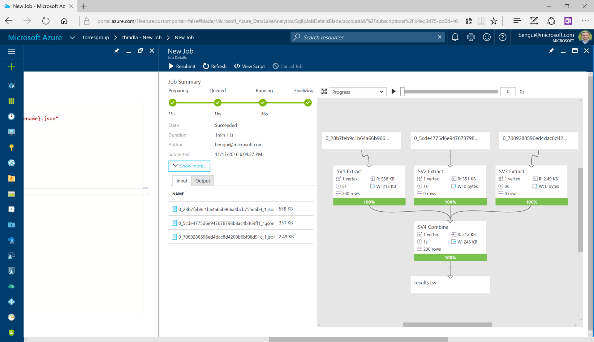Click the green plus New resource icon
The image size is (594, 342).
(11, 67)
